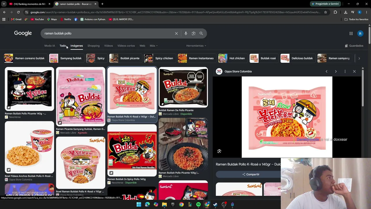Open Spotify from the taskbar
Screen dimensions: 371x209
(198, 205)
